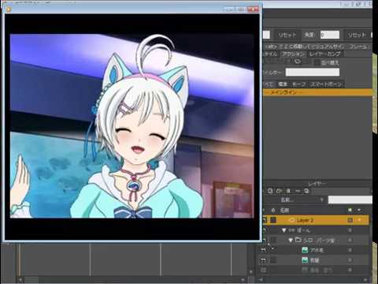Viewport: 378px width, 284px height.
Task: Click the duplicate layer icon in Layers toolbar
Action: (280, 191)
